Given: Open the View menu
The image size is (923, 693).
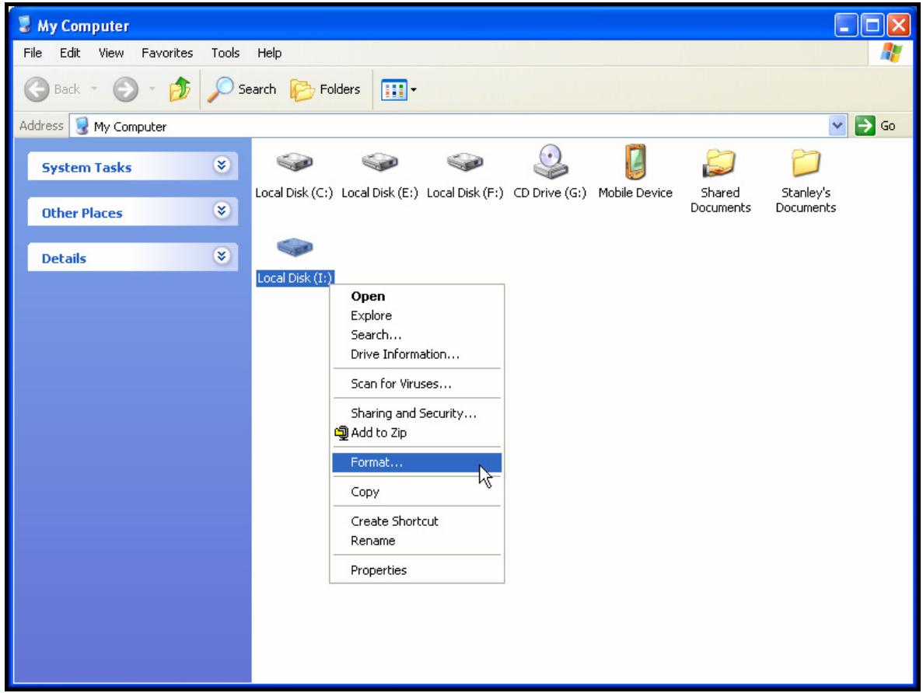Looking at the screenshot, I should click(110, 53).
